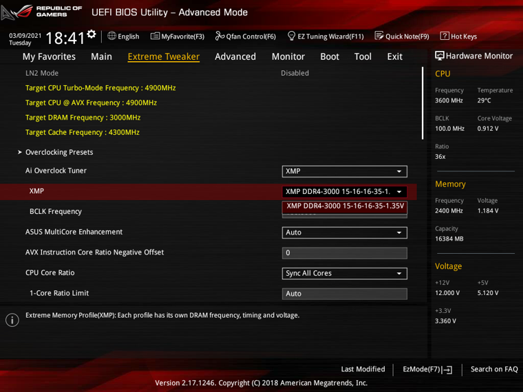The width and height of the screenshot is (523, 392).
Task: Click the settings gear beside the clock
Action: (92, 34)
